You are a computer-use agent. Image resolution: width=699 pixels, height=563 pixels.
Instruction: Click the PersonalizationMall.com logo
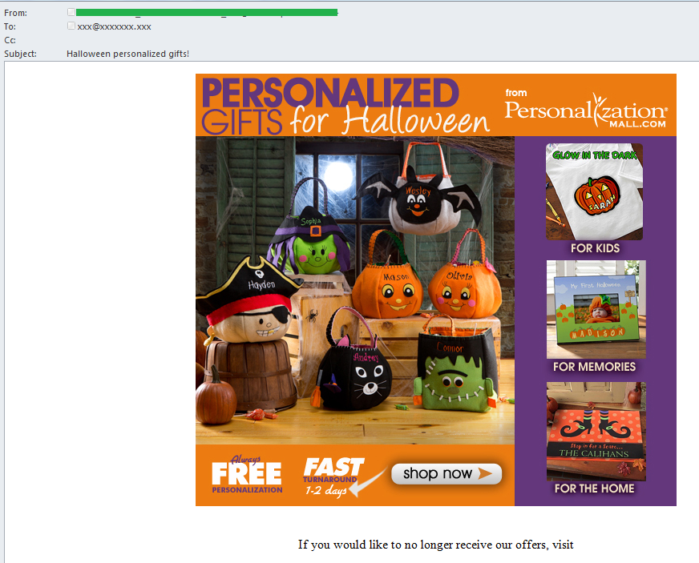tap(586, 109)
